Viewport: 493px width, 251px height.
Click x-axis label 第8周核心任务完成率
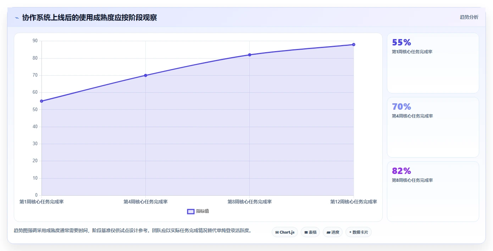pos(250,202)
